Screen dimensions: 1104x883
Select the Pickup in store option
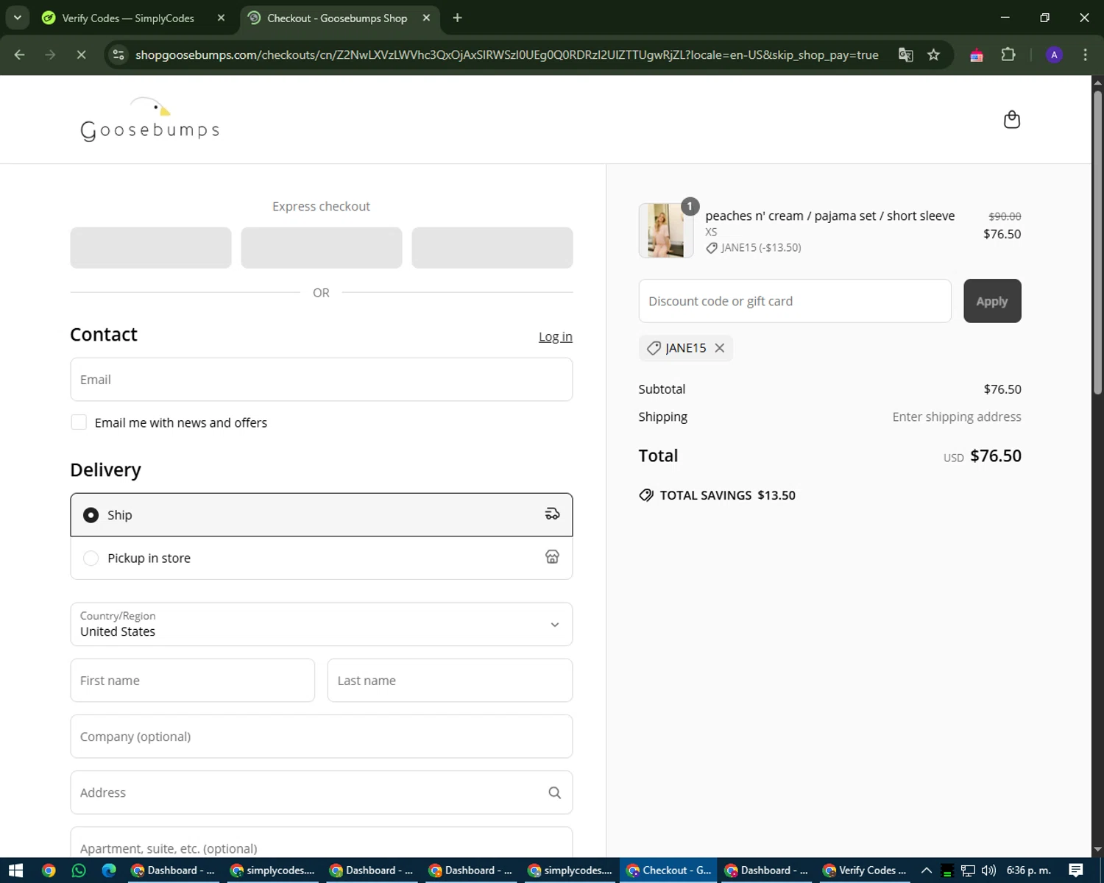(322, 558)
